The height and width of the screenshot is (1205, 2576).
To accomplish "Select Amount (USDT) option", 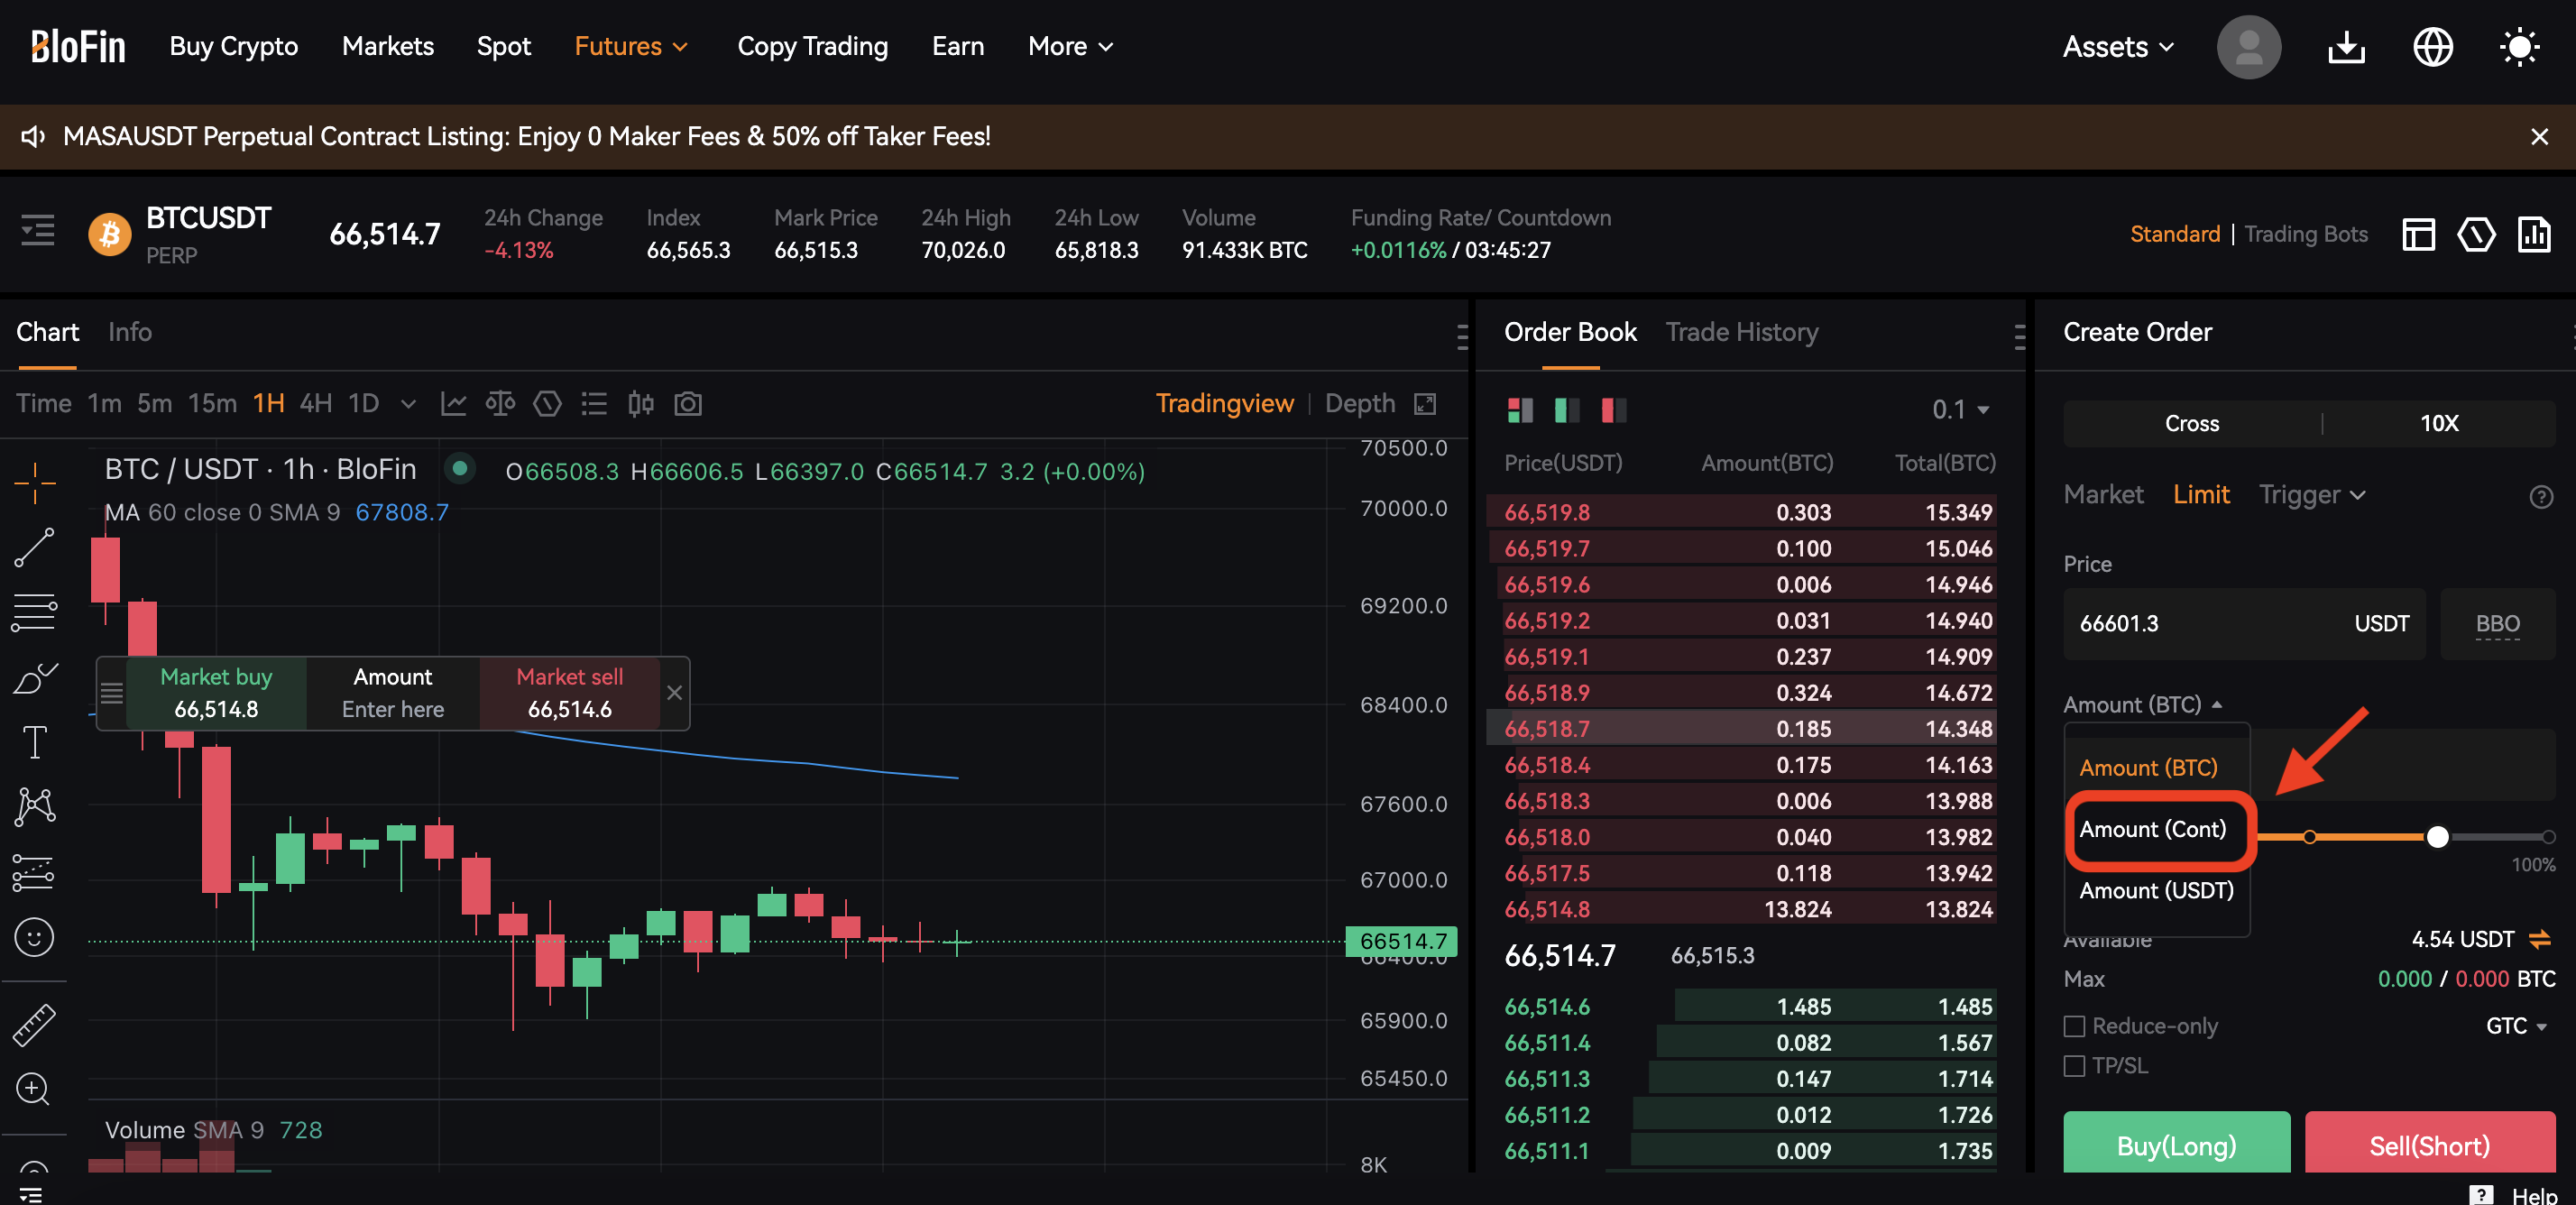I will (x=2155, y=891).
